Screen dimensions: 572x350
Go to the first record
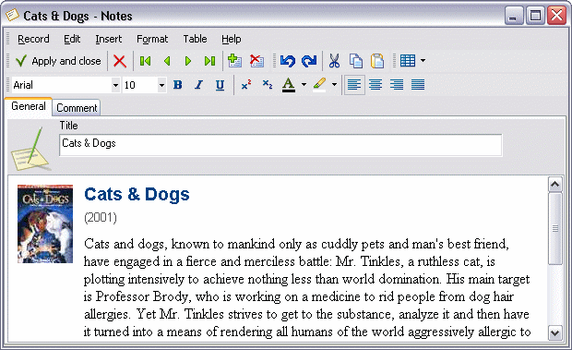(145, 61)
